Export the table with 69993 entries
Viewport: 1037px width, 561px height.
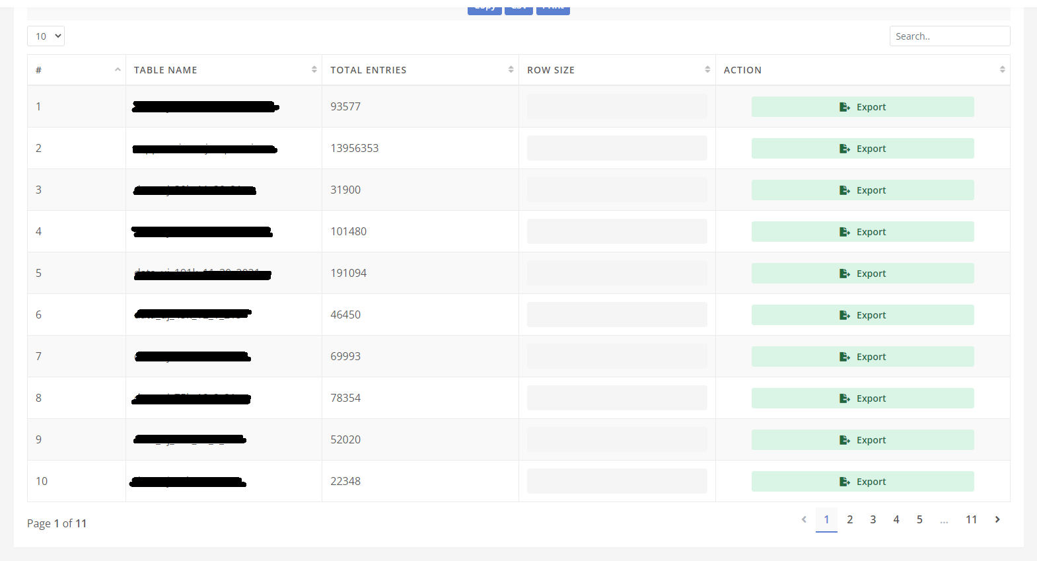tap(863, 357)
